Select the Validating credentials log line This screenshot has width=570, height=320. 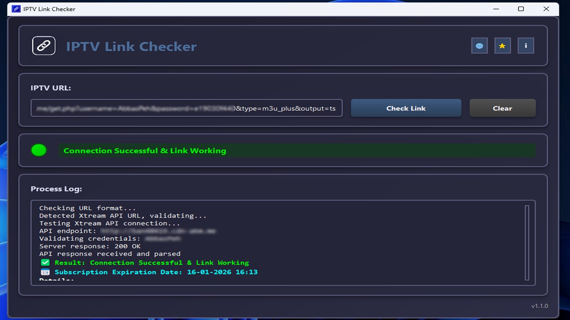[110, 239]
